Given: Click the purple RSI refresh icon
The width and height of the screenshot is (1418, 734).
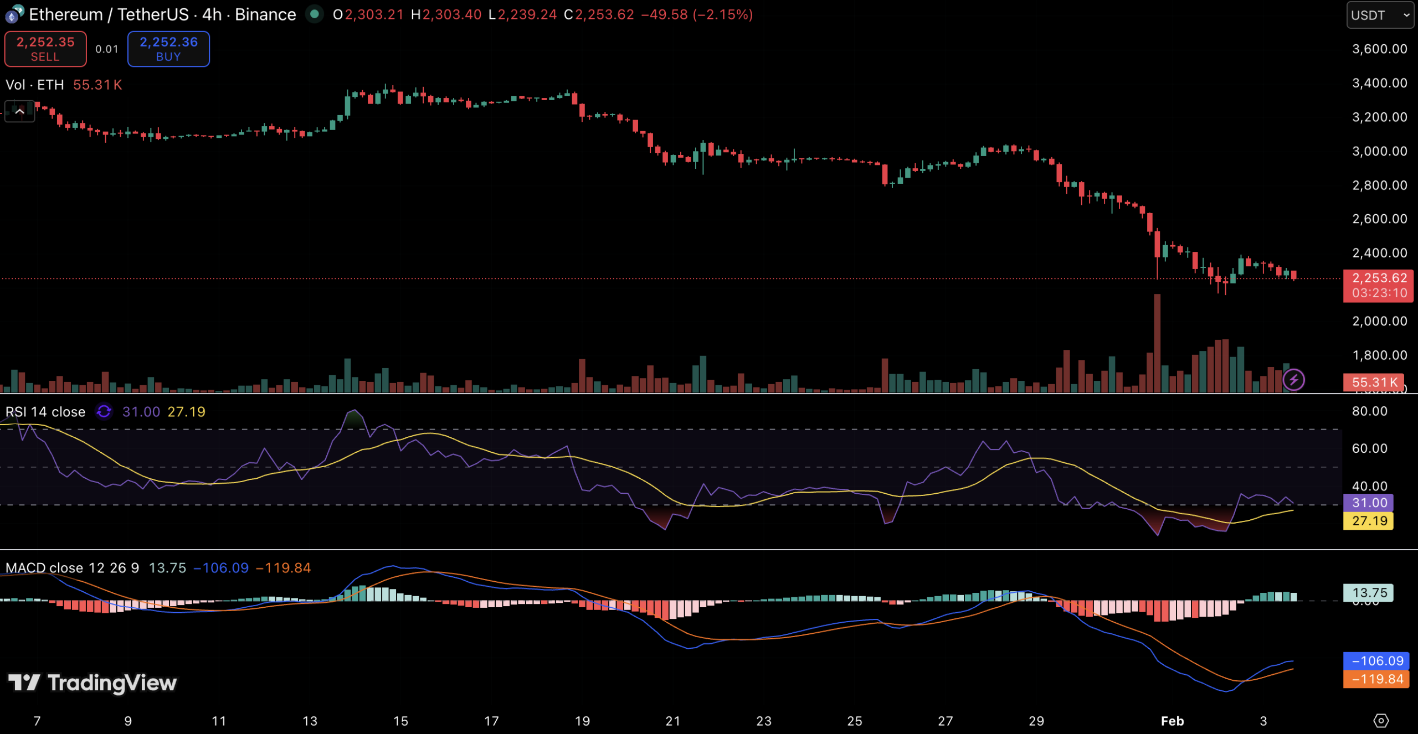Looking at the screenshot, I should tap(104, 412).
